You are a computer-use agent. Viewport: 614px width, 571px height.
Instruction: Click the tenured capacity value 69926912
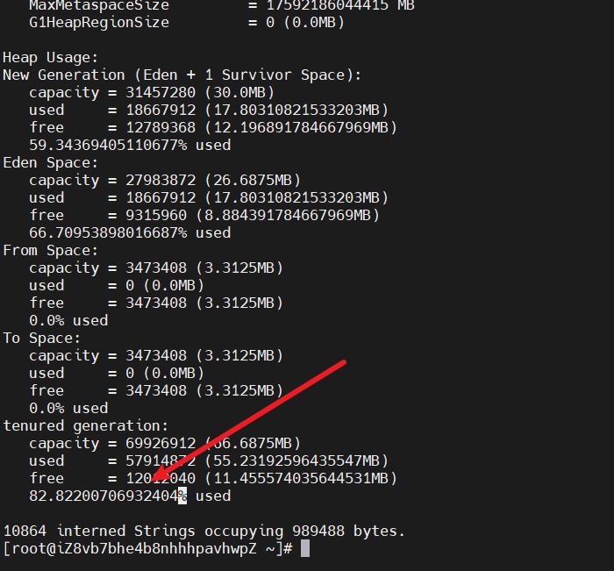click(143, 443)
